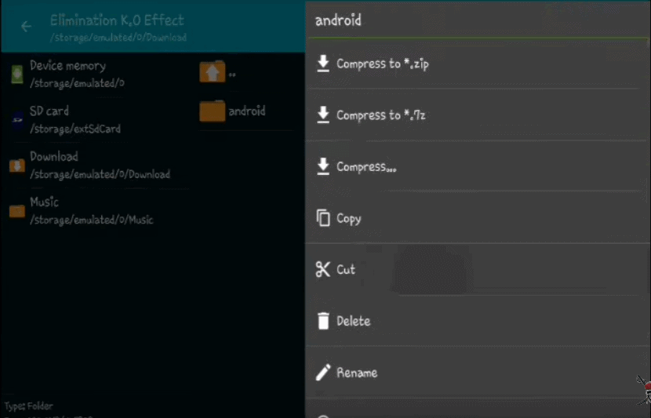Viewport: 651px width, 418px height.
Task: Choose Compress to *.7z menu entry
Action: pos(478,115)
